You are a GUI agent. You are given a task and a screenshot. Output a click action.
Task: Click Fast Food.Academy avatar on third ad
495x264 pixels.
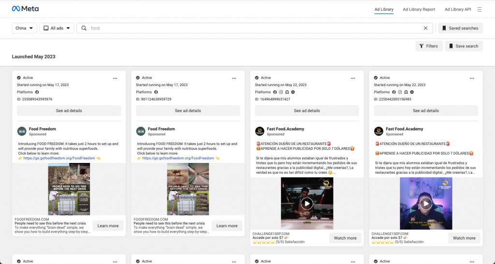(x=260, y=131)
